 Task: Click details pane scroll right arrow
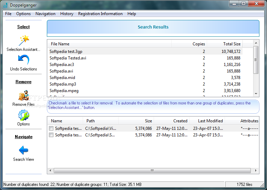point(256,170)
